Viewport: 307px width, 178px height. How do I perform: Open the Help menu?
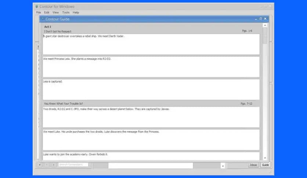(x=76, y=13)
